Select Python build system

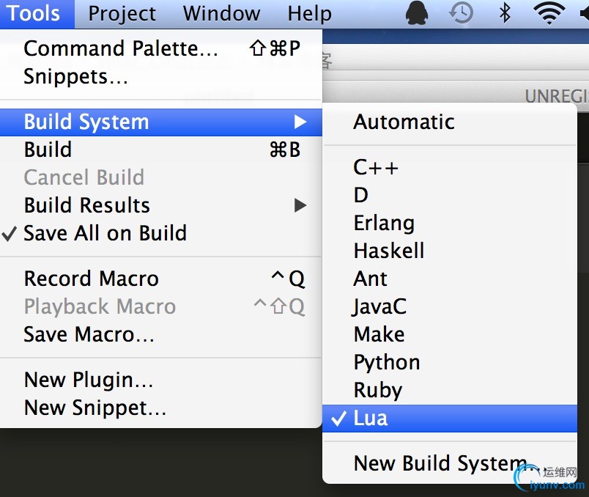coord(387,362)
